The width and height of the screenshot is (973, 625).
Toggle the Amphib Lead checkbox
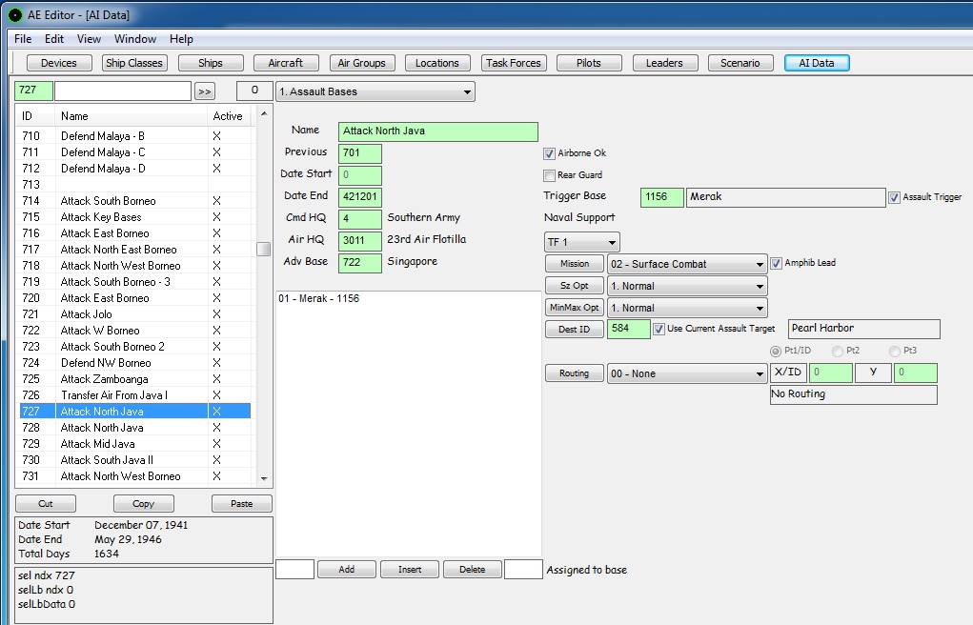point(776,263)
